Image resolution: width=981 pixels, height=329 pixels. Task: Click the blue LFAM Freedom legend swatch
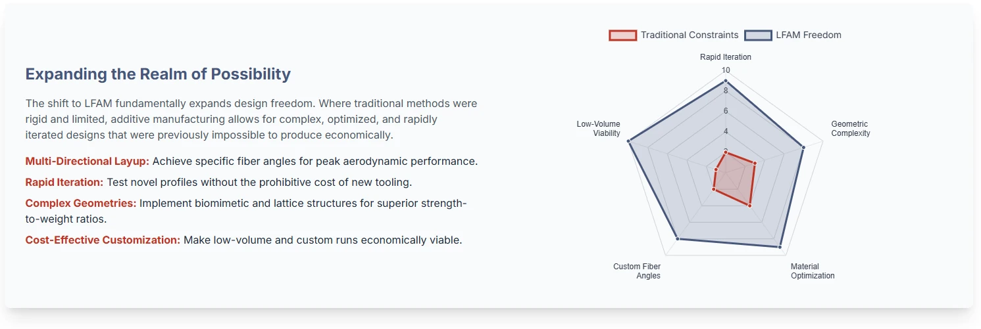pos(758,35)
